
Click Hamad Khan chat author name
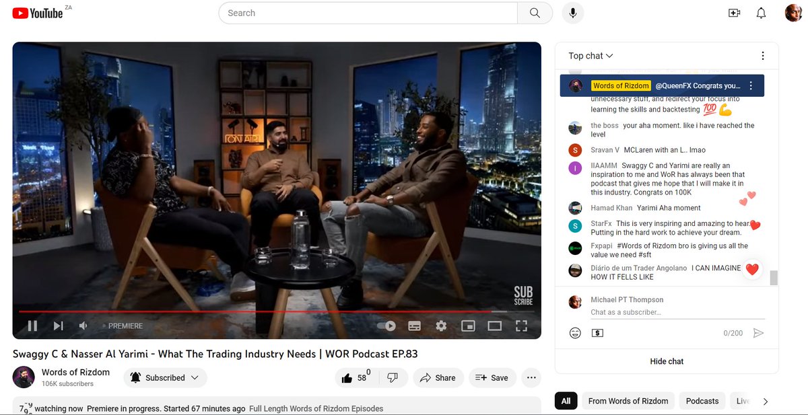(x=611, y=208)
